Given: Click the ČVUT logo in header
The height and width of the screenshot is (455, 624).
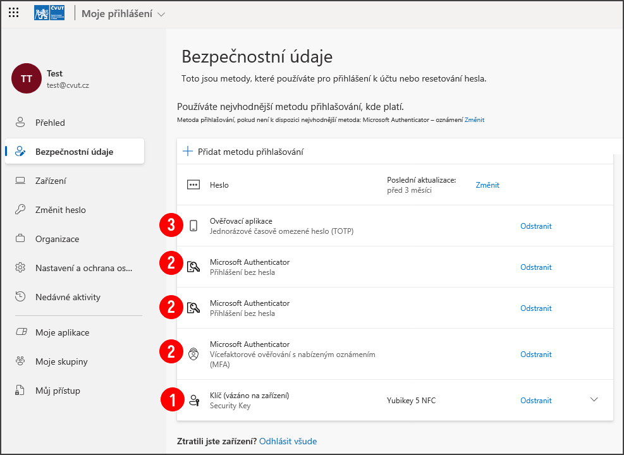Looking at the screenshot, I should (x=49, y=13).
